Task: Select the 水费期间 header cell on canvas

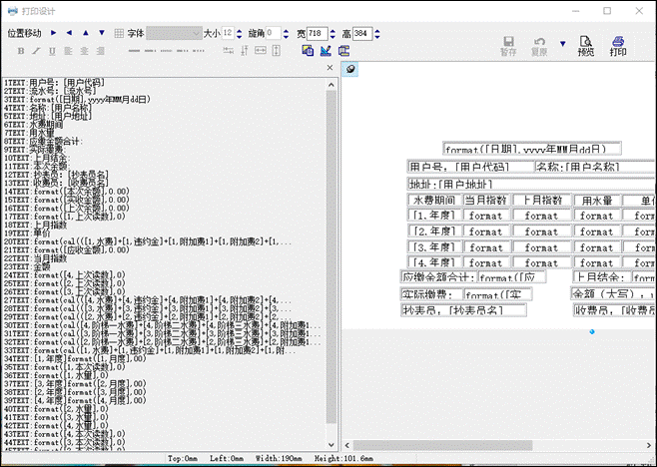Action: coord(434,201)
